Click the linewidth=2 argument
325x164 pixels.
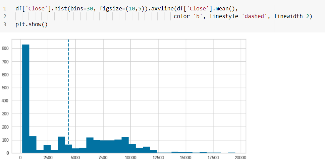point(291,16)
